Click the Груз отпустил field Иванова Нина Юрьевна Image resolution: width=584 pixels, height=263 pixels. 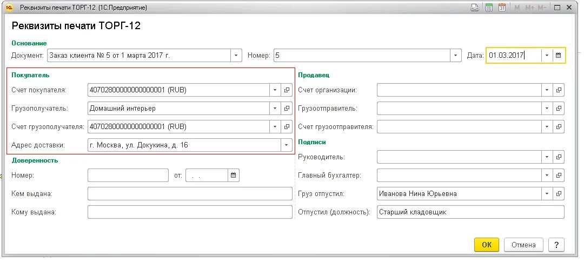tap(459, 194)
